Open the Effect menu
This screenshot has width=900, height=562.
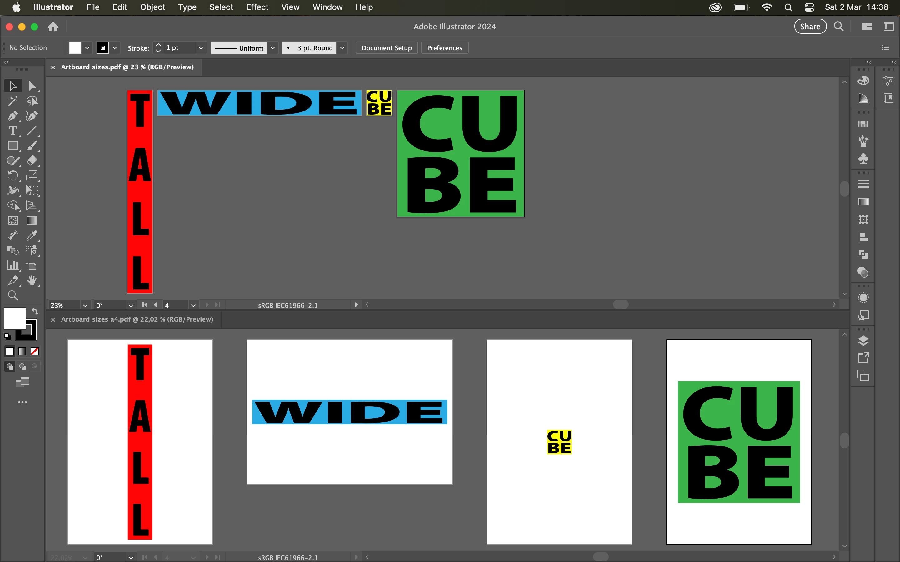pos(257,7)
